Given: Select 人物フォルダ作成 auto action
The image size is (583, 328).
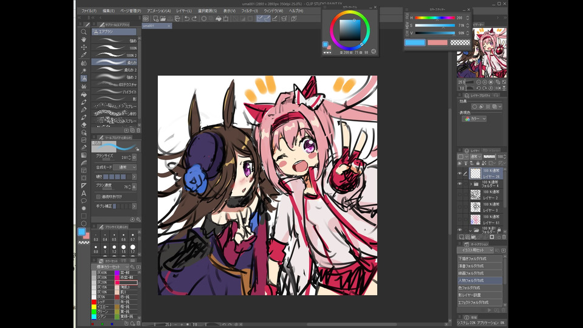Looking at the screenshot, I should click(480, 281).
